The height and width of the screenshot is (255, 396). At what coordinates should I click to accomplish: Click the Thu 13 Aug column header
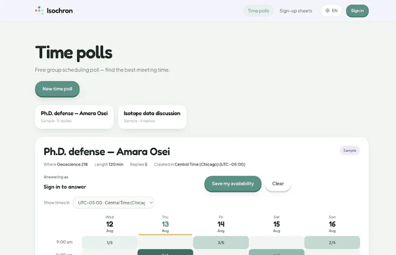coord(165,224)
